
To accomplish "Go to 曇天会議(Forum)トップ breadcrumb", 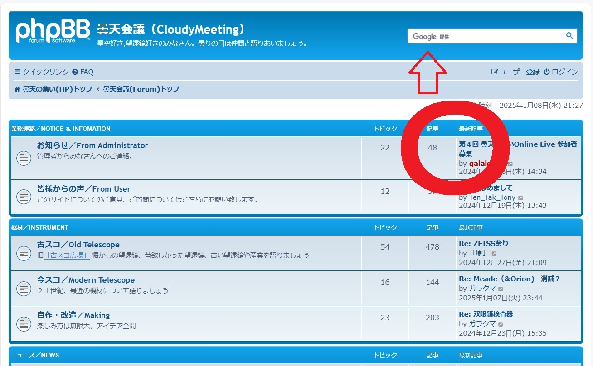I will point(141,89).
